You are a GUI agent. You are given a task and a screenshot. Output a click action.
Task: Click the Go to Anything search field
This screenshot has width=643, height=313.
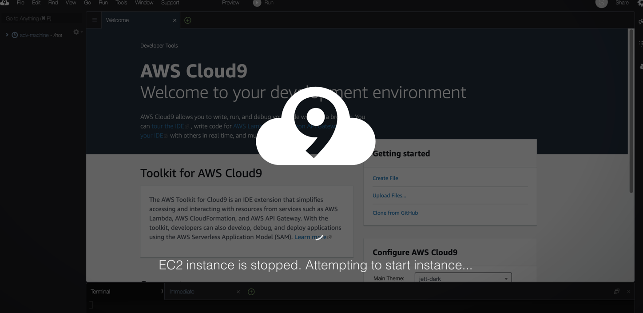(x=43, y=19)
